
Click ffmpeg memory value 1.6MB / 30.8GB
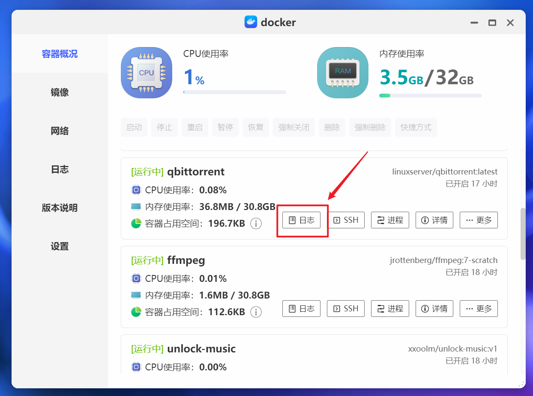pyautogui.click(x=234, y=296)
